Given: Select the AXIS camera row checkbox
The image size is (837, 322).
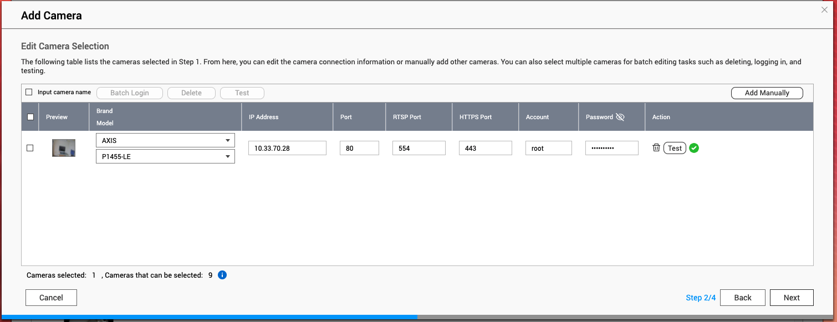Looking at the screenshot, I should point(30,148).
